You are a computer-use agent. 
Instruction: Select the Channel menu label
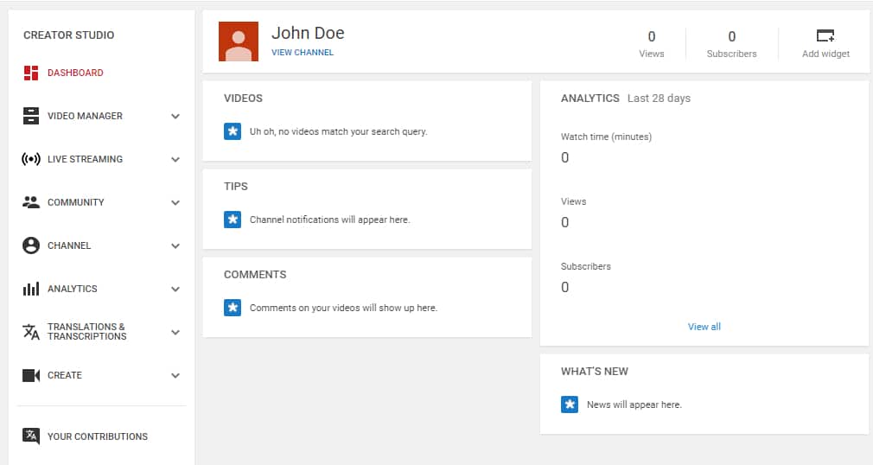[x=69, y=245]
